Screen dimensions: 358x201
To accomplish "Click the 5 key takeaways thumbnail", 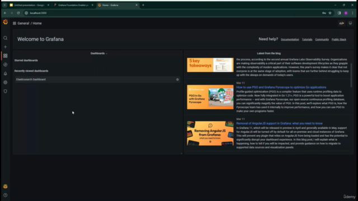I will pyautogui.click(x=210, y=65).
